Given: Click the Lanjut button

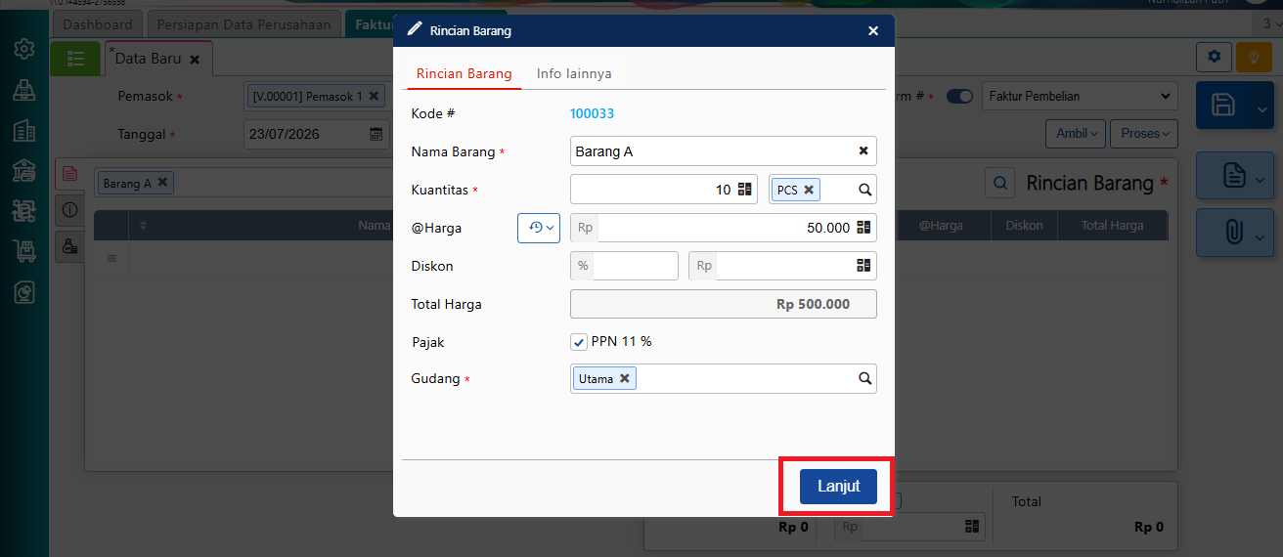Looking at the screenshot, I should tap(838, 486).
